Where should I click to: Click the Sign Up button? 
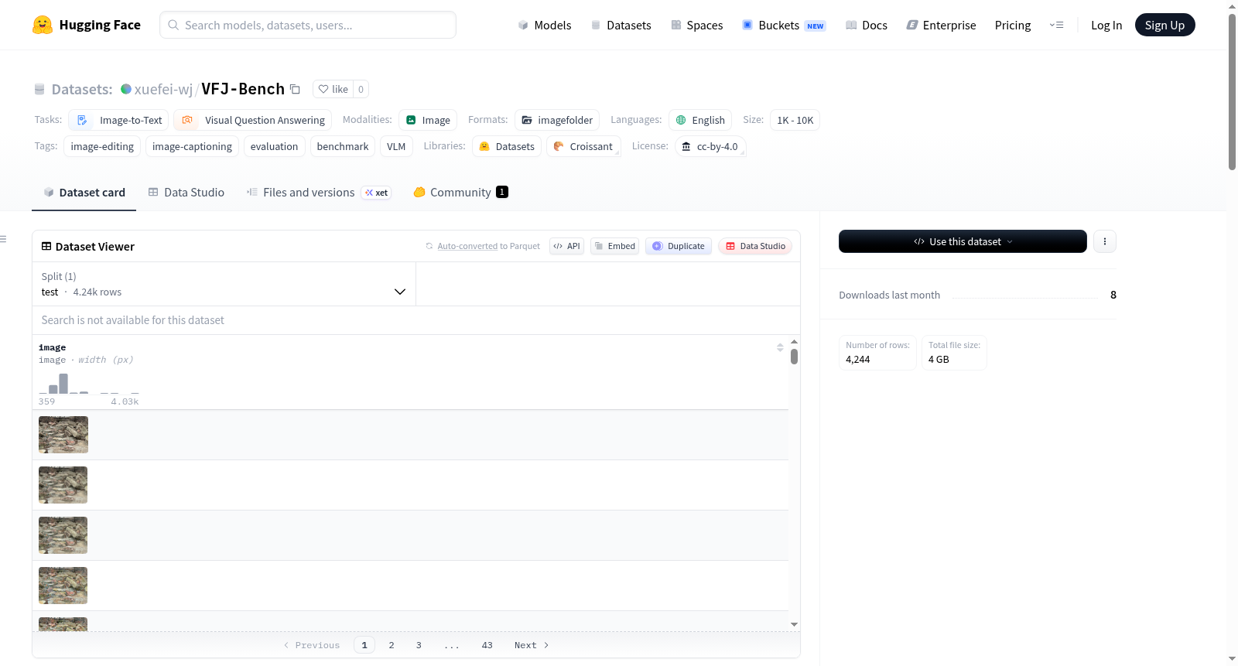coord(1164,25)
